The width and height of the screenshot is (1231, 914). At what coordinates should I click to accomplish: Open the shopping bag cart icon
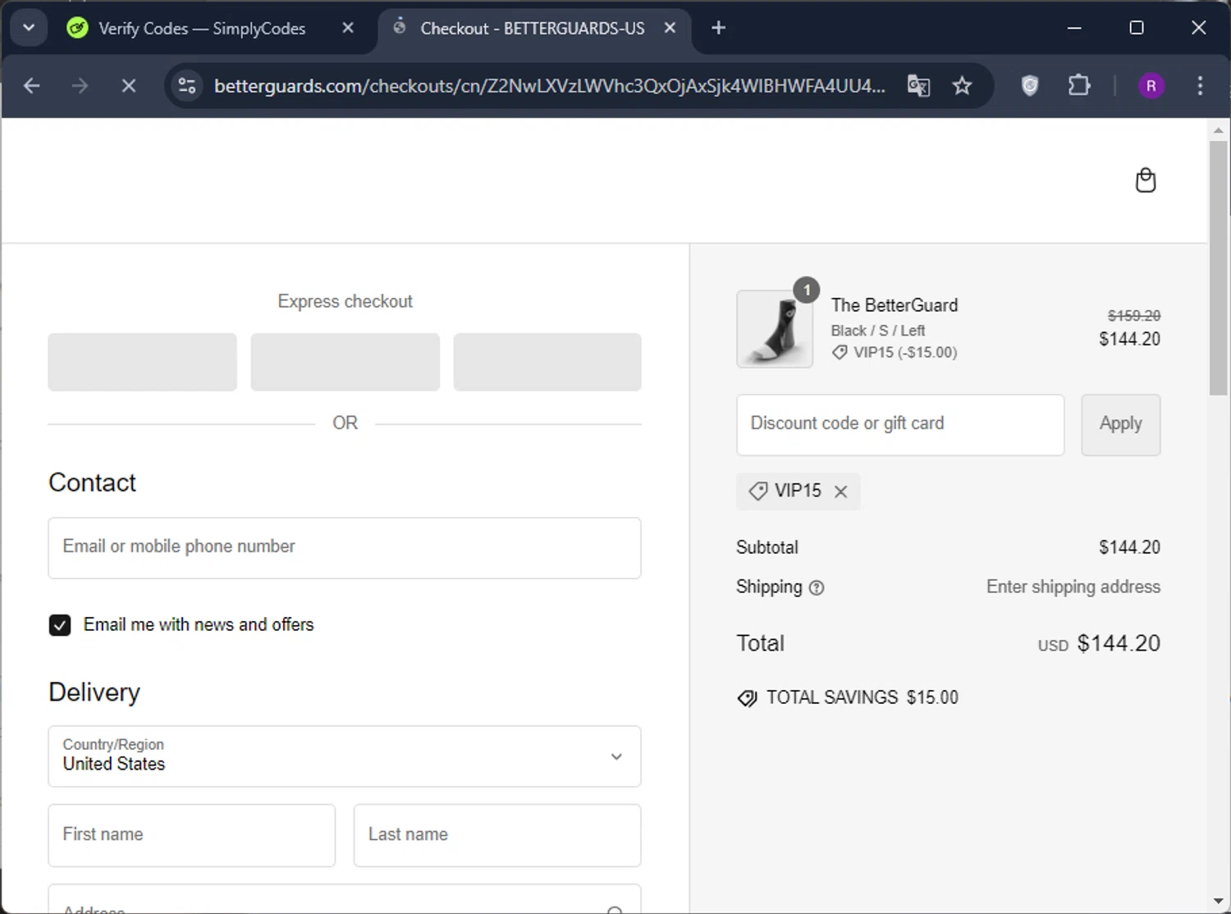(x=1146, y=181)
